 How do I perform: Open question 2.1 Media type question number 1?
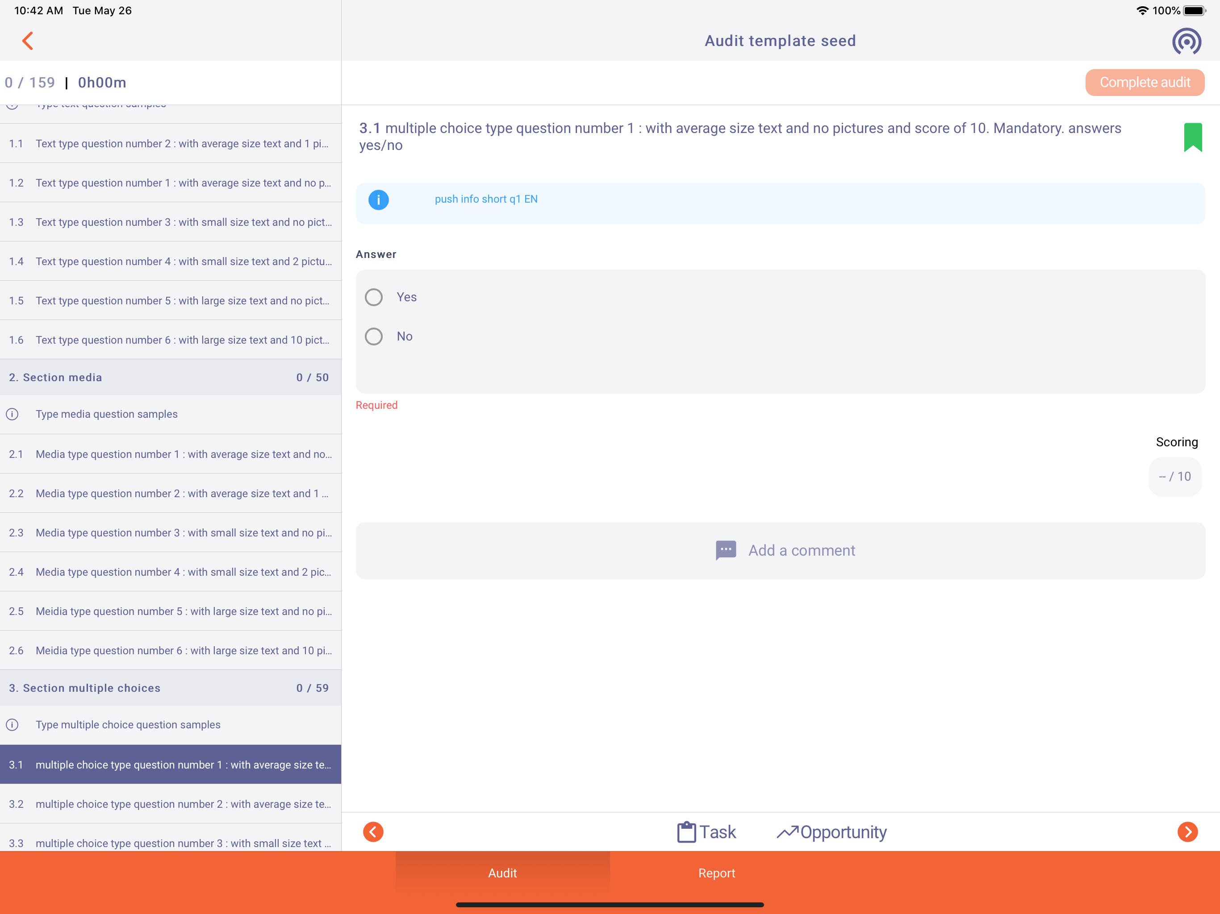coord(171,454)
